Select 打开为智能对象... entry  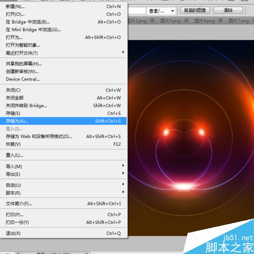pyautogui.click(x=63, y=45)
